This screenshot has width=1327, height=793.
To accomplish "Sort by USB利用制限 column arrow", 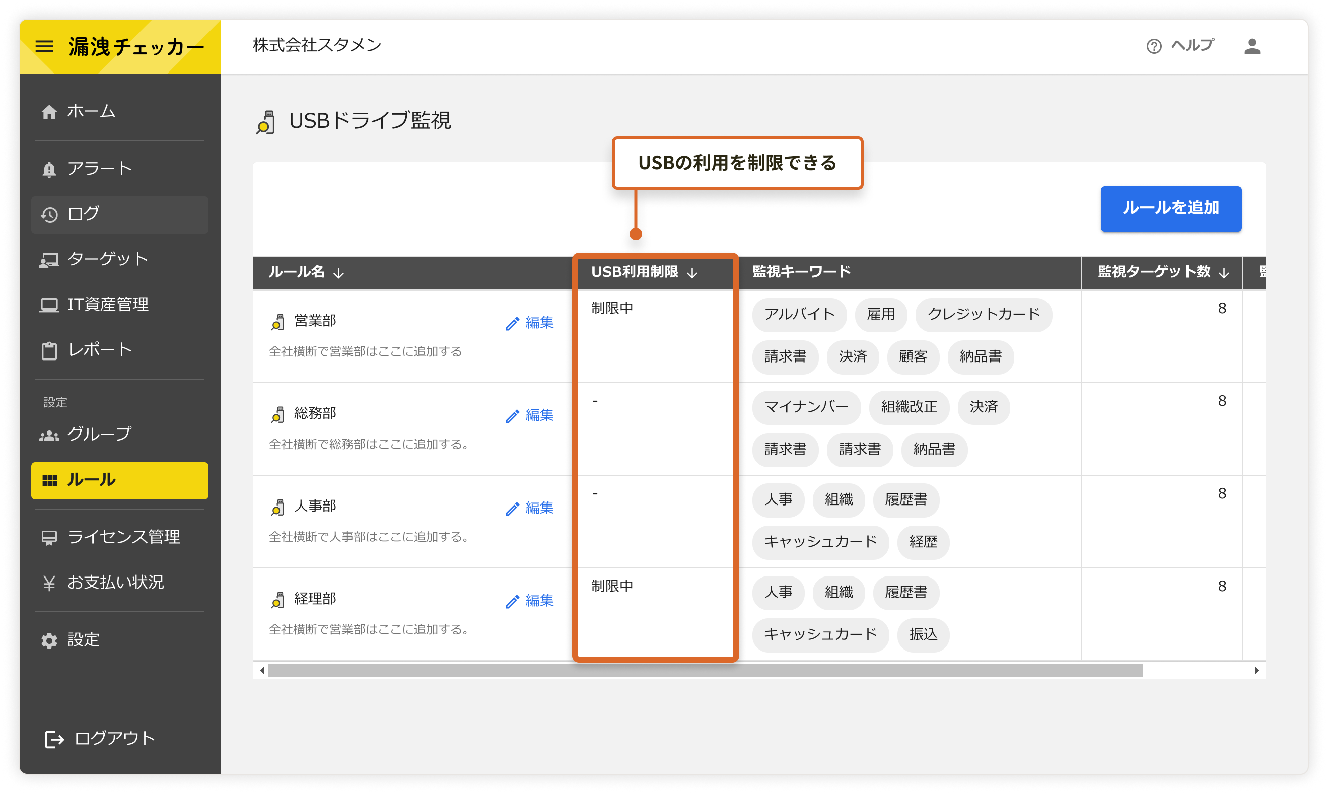I will pyautogui.click(x=692, y=273).
